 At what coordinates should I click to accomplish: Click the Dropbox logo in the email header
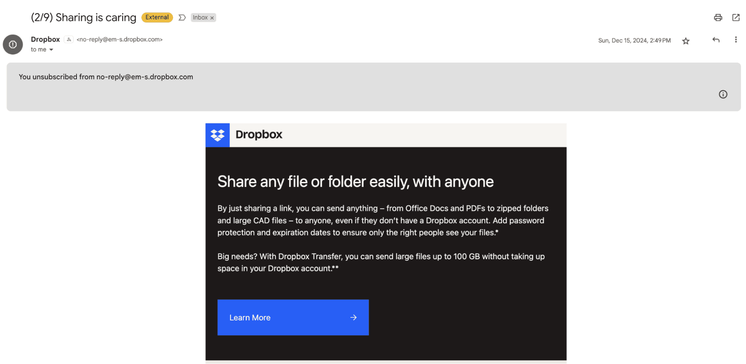point(218,135)
